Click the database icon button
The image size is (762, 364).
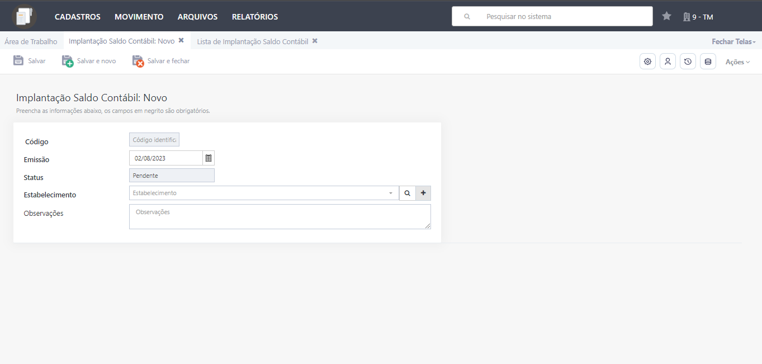(708, 62)
